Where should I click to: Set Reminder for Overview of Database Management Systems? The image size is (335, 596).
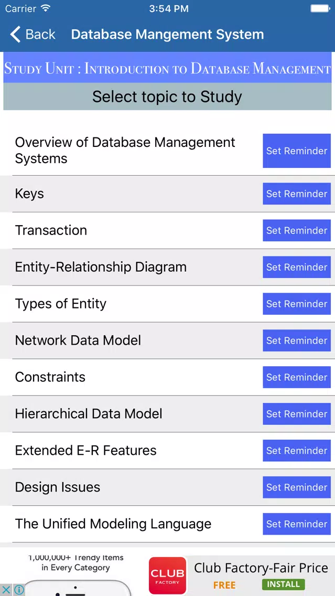(297, 151)
